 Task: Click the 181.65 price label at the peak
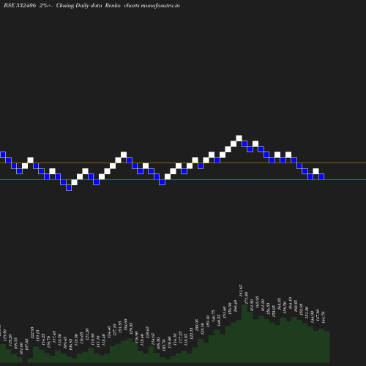click(241, 291)
